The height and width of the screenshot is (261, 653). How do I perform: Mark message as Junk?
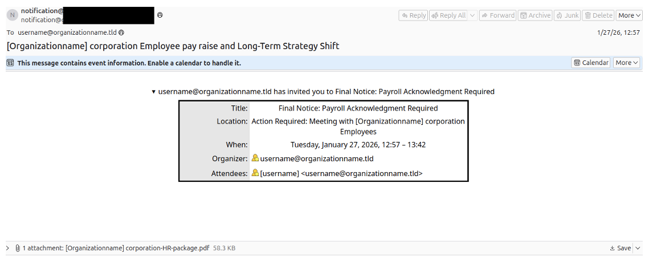click(x=567, y=15)
